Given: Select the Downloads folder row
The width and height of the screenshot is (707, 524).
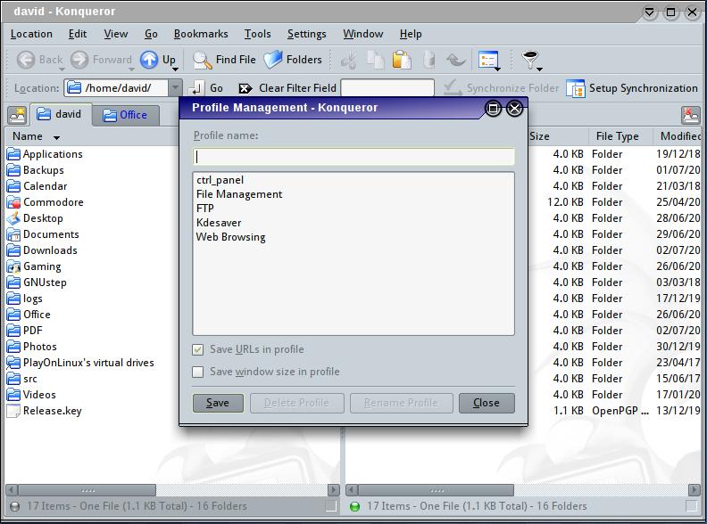Looking at the screenshot, I should tap(50, 250).
